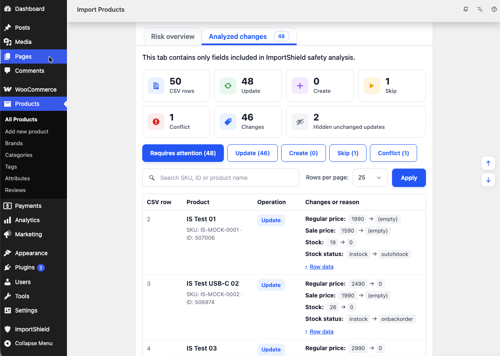Click product name IS Test USB-C 02
Image resolution: width=500 pixels, height=356 pixels.
213,284
